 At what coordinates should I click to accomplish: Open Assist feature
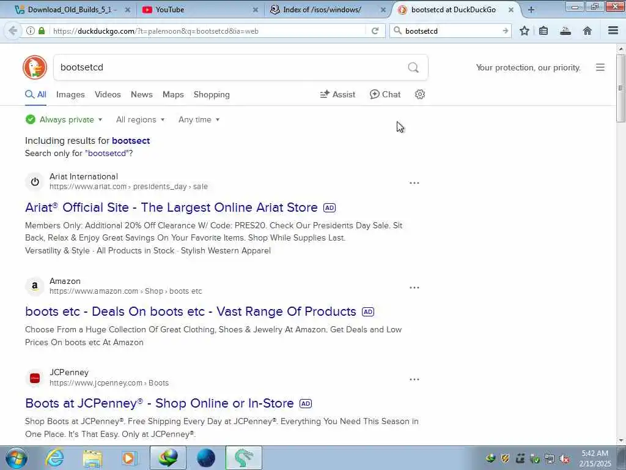click(337, 95)
